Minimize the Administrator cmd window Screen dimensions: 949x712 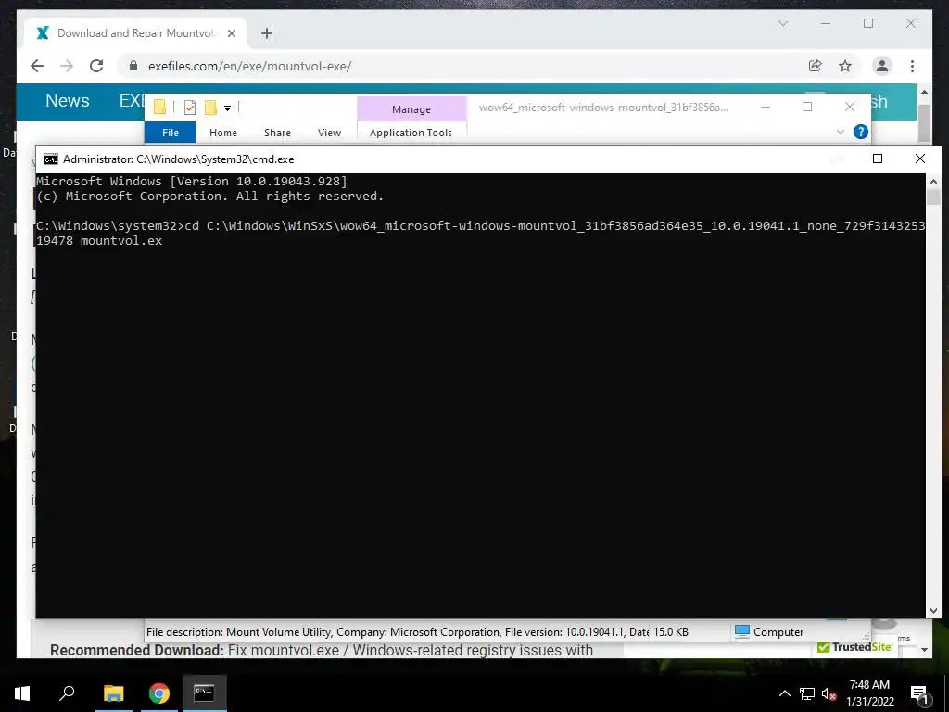point(836,159)
